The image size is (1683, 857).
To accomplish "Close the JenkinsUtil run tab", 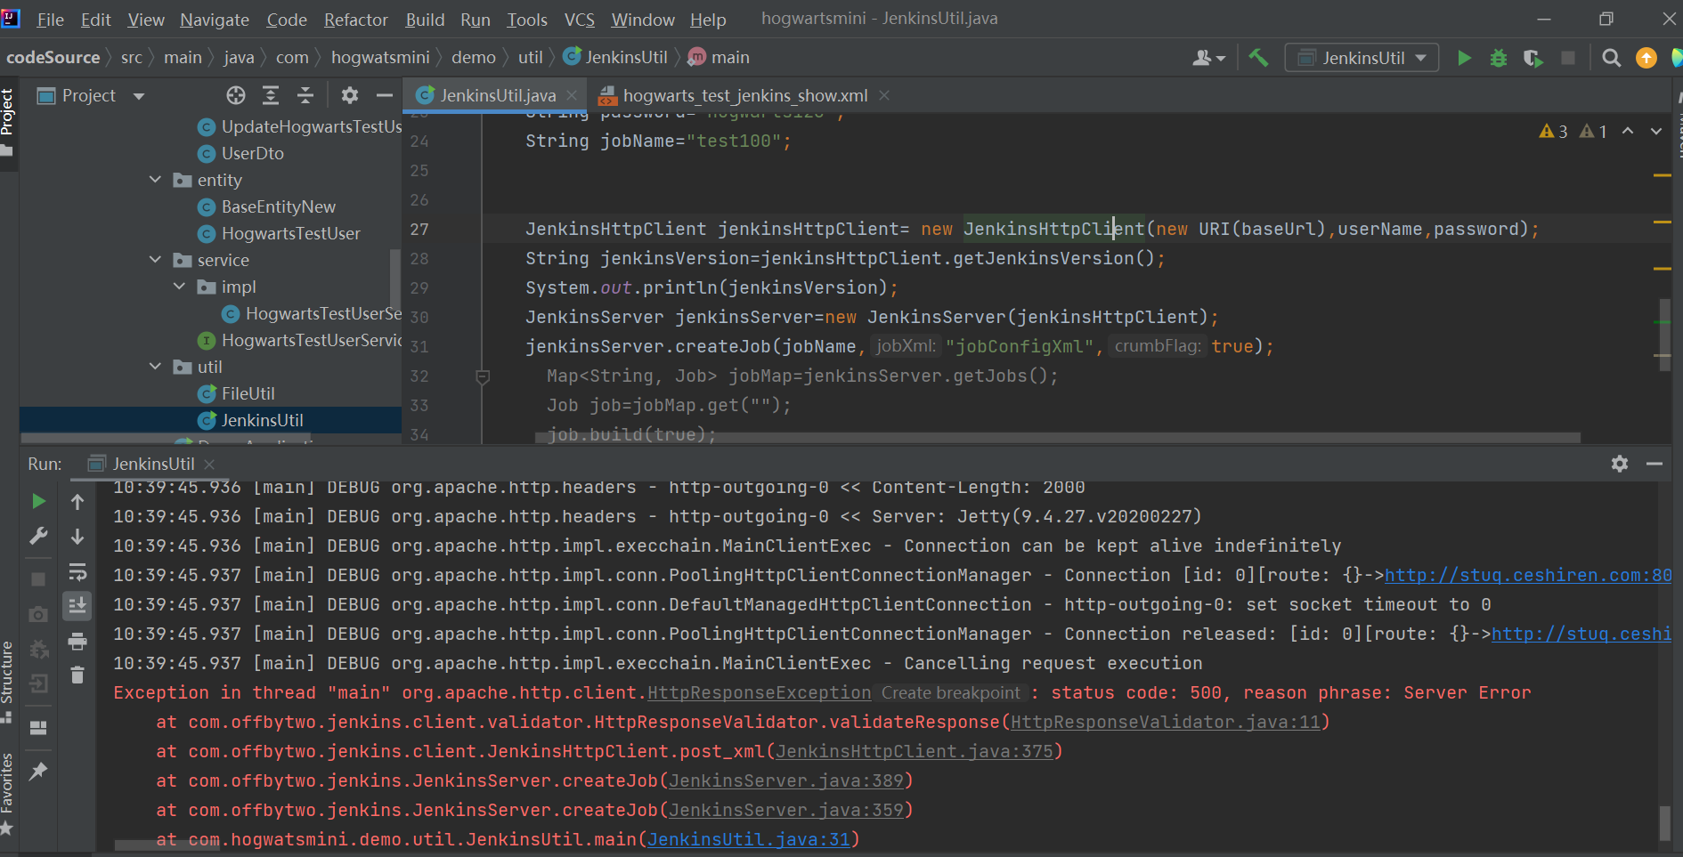I will [209, 465].
